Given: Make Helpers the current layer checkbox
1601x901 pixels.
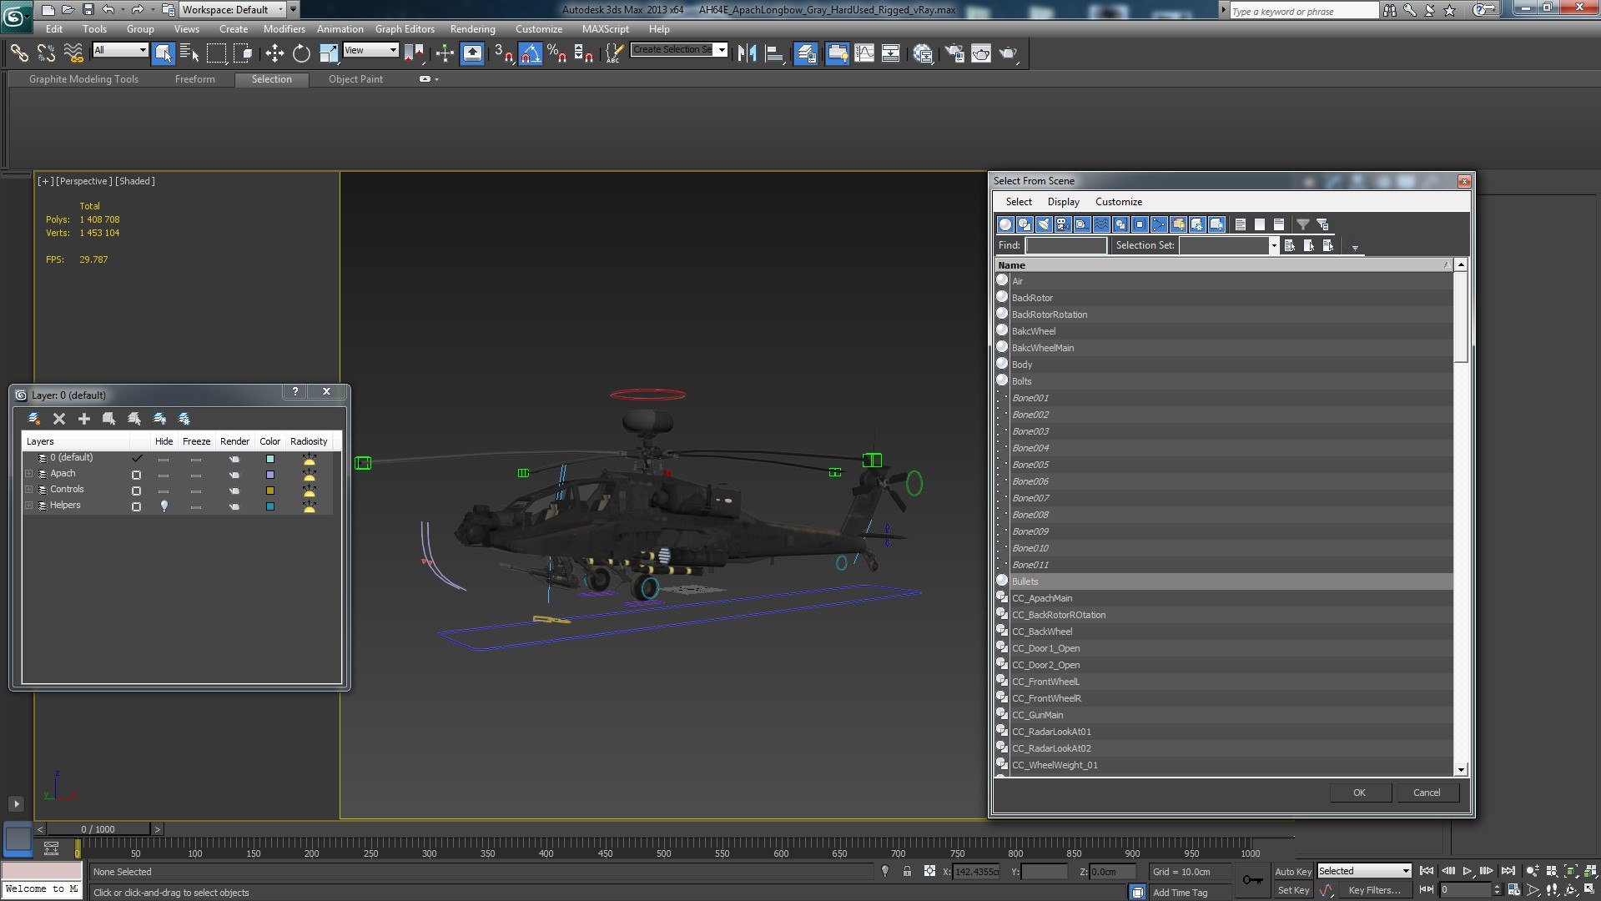Looking at the screenshot, I should click(136, 506).
